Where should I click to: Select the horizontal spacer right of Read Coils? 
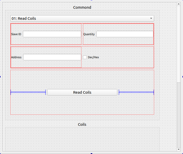point(136,92)
